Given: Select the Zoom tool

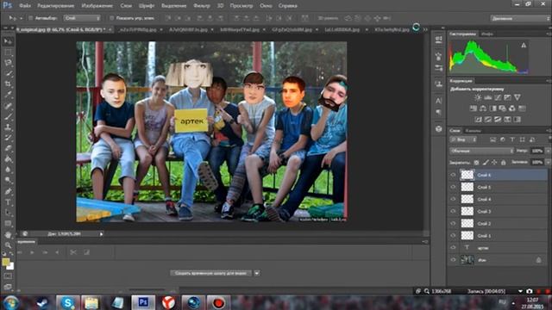Looking at the screenshot, I should tap(8, 245).
